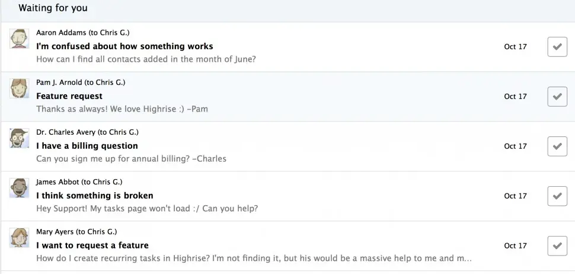Screen dimensions: 575x274
Task: Click Dr. Charles Avery's avatar icon
Action: 20,139
